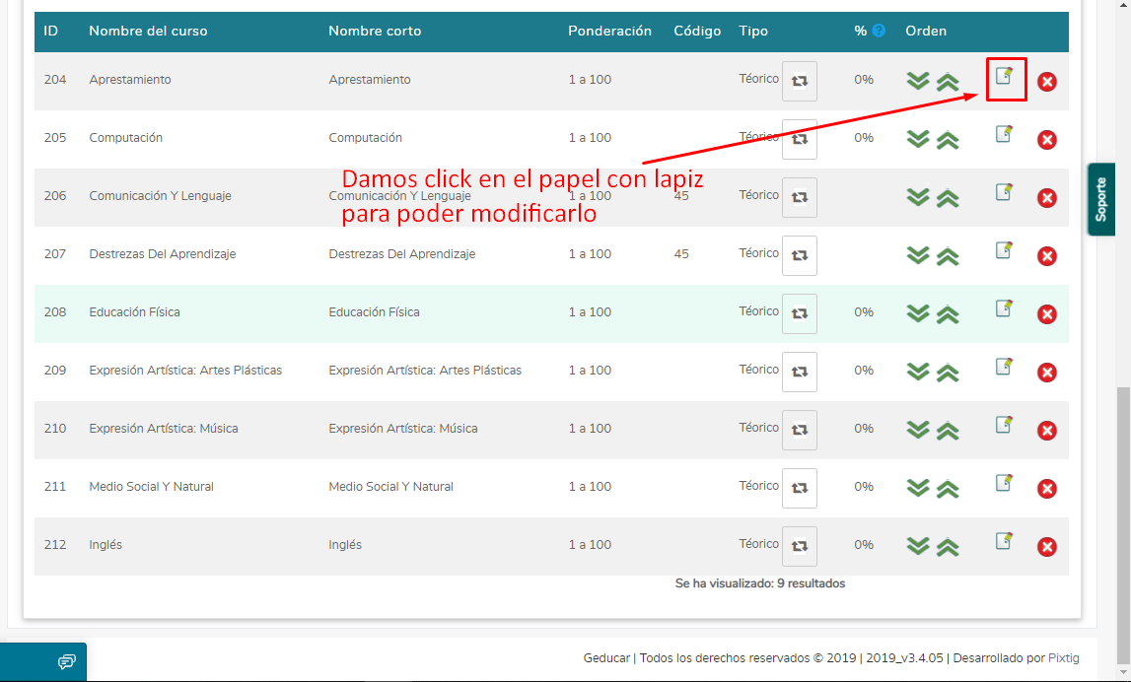
Task: Select the Nombre del curso header
Action: click(148, 31)
